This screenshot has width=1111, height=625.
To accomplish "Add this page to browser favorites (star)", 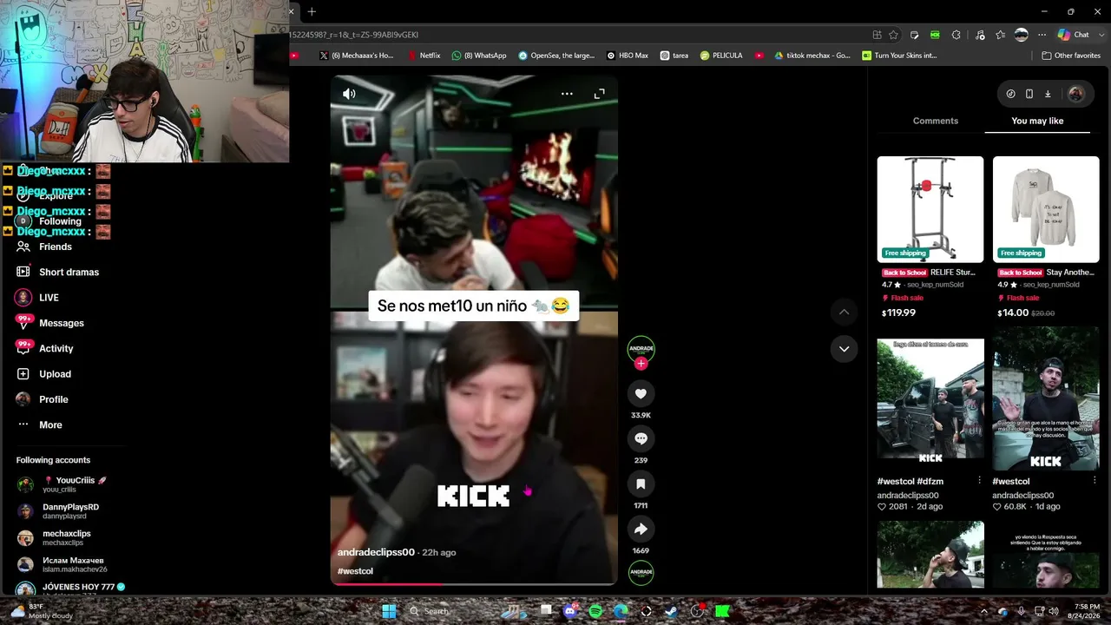I will coord(893,35).
